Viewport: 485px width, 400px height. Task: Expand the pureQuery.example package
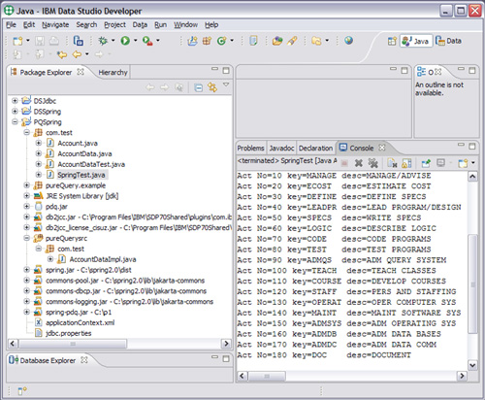26,185
